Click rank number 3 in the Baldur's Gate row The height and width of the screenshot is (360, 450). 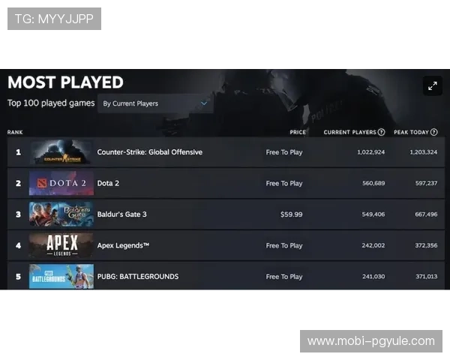pos(18,214)
